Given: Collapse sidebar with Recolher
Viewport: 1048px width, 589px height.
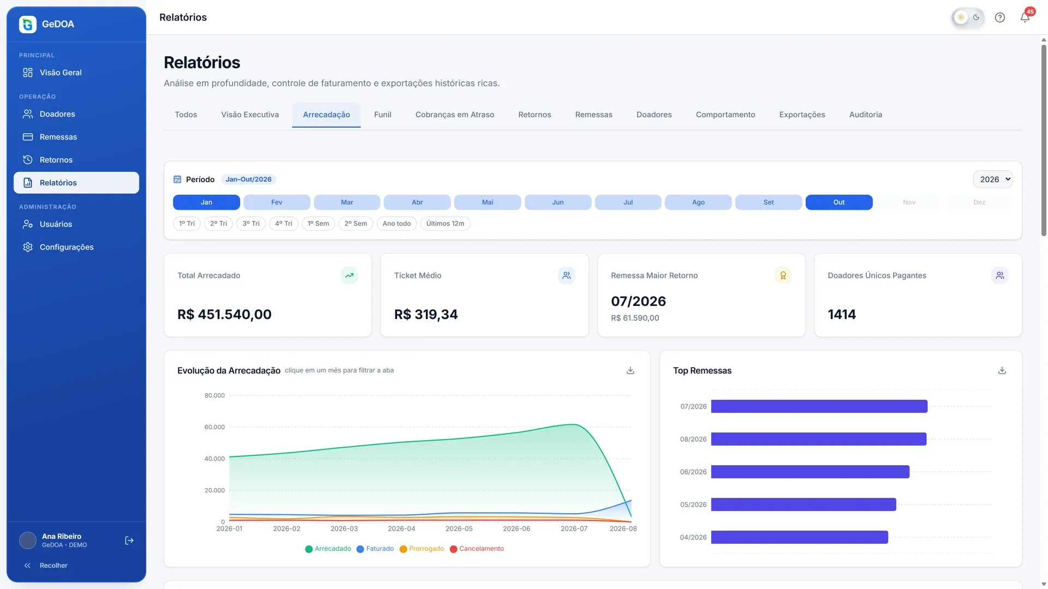Looking at the screenshot, I should (76, 566).
